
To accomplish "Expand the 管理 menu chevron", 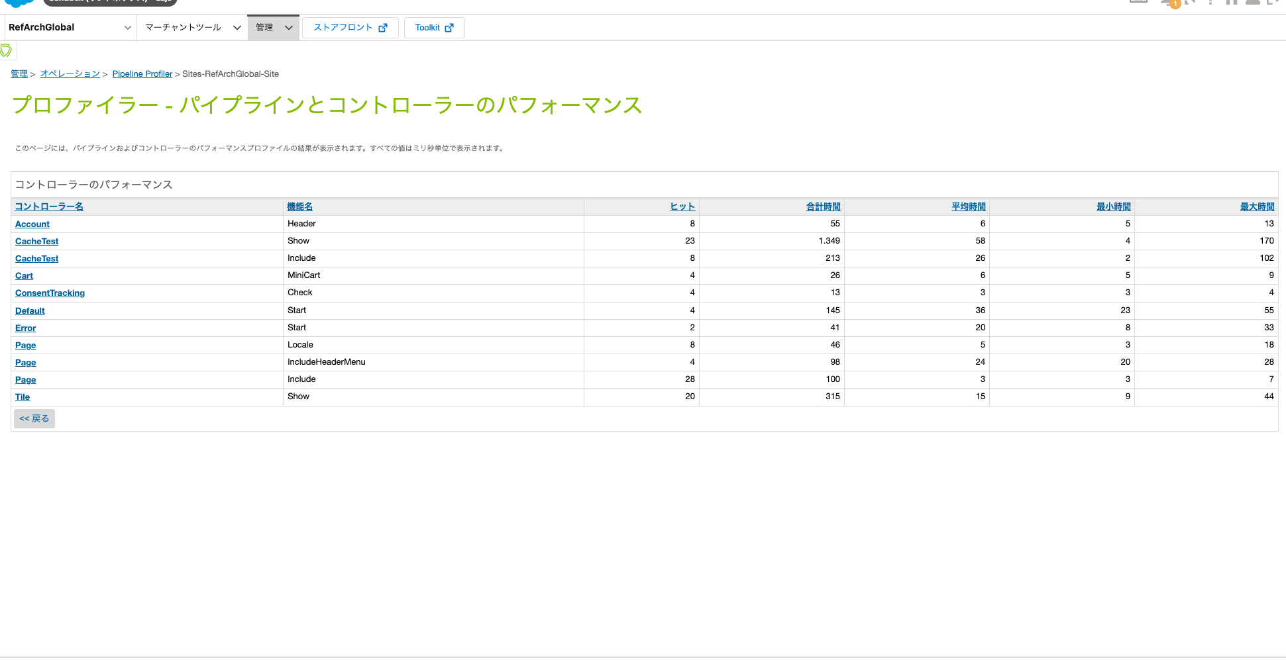I will point(288,27).
